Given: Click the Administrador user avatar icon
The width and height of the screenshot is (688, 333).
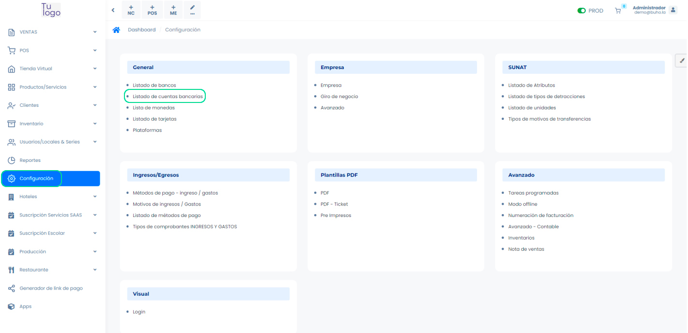Looking at the screenshot, I should [x=673, y=10].
